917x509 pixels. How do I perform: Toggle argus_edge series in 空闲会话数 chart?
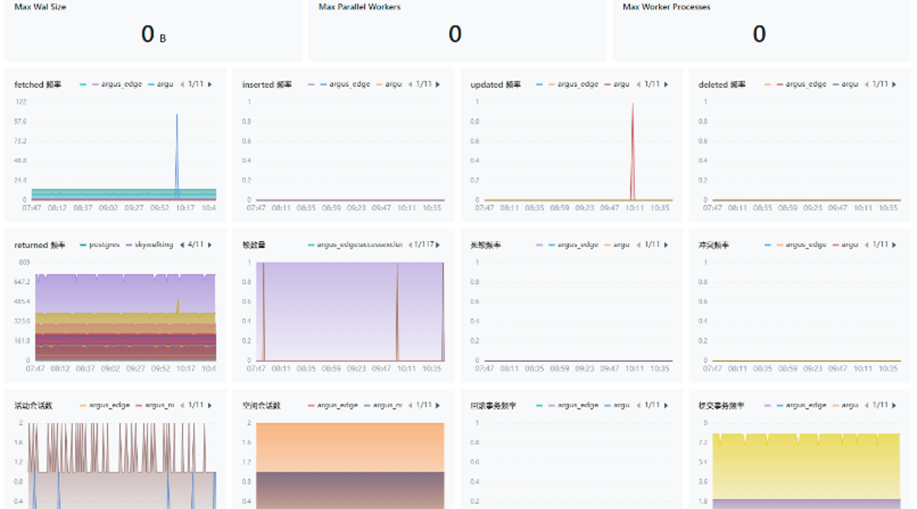(332, 405)
